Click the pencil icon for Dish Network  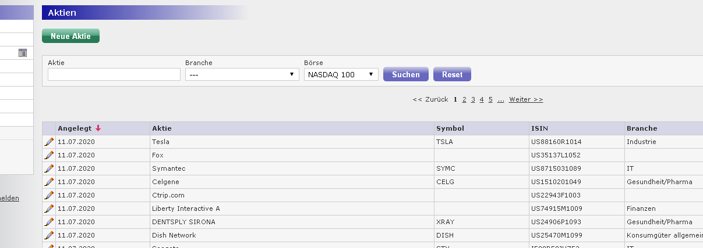click(49, 235)
